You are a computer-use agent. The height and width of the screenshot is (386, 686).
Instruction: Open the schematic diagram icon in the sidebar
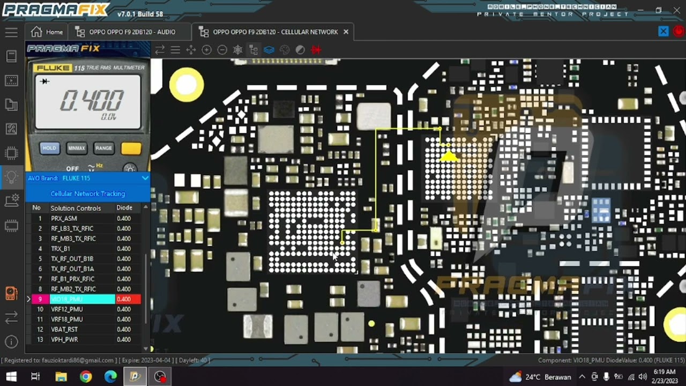[11, 129]
